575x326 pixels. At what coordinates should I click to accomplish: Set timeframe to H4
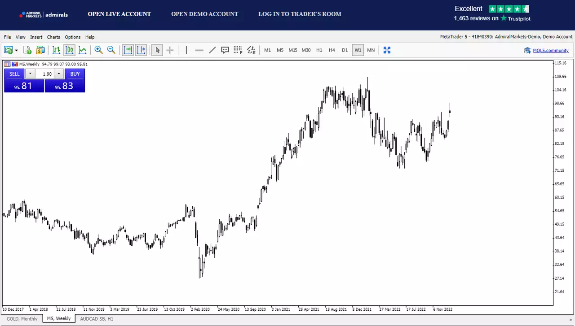(x=332, y=50)
